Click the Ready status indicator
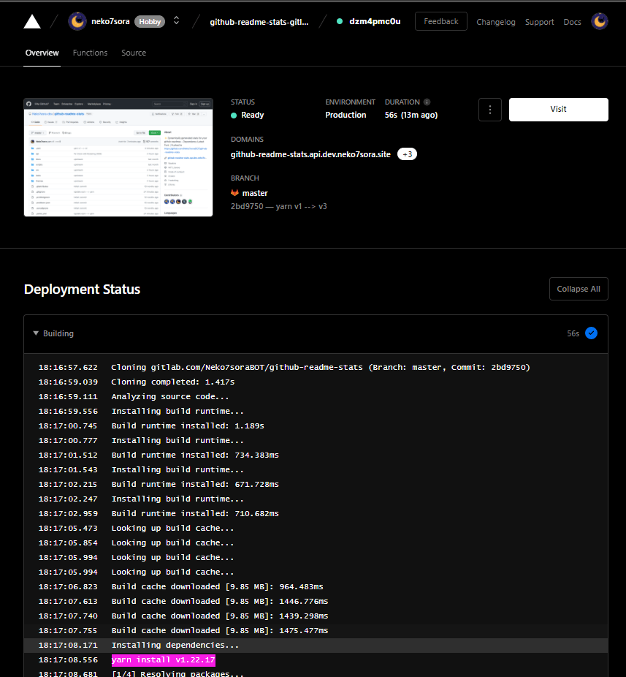 (x=247, y=116)
